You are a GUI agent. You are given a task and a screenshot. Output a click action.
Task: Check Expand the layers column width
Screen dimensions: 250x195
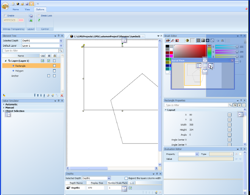tap(126, 178)
